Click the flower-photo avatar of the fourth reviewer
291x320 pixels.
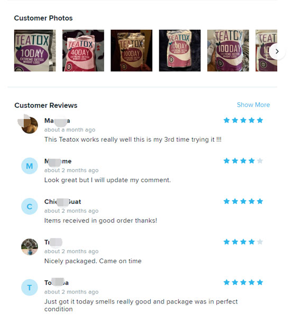coord(30,247)
